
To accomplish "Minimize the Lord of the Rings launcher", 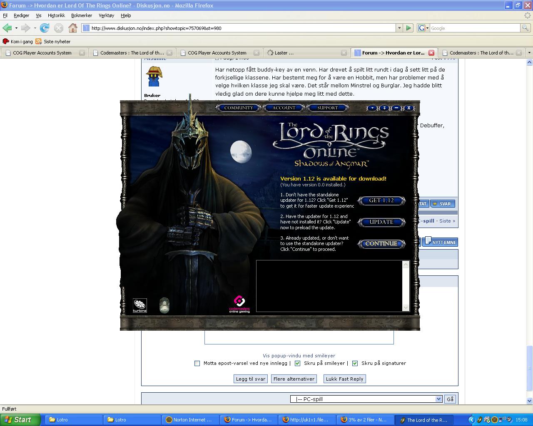I will click(x=396, y=108).
